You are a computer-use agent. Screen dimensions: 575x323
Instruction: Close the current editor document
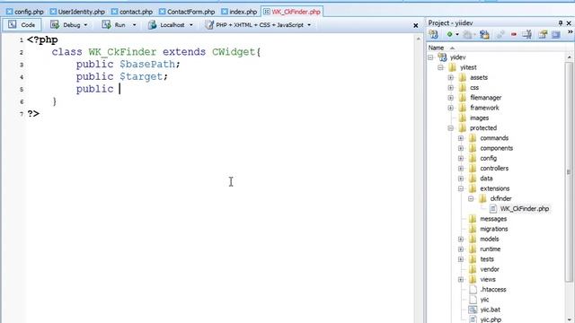pos(415,25)
